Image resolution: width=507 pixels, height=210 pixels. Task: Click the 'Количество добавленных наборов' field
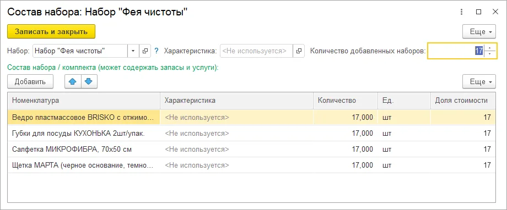(456, 51)
